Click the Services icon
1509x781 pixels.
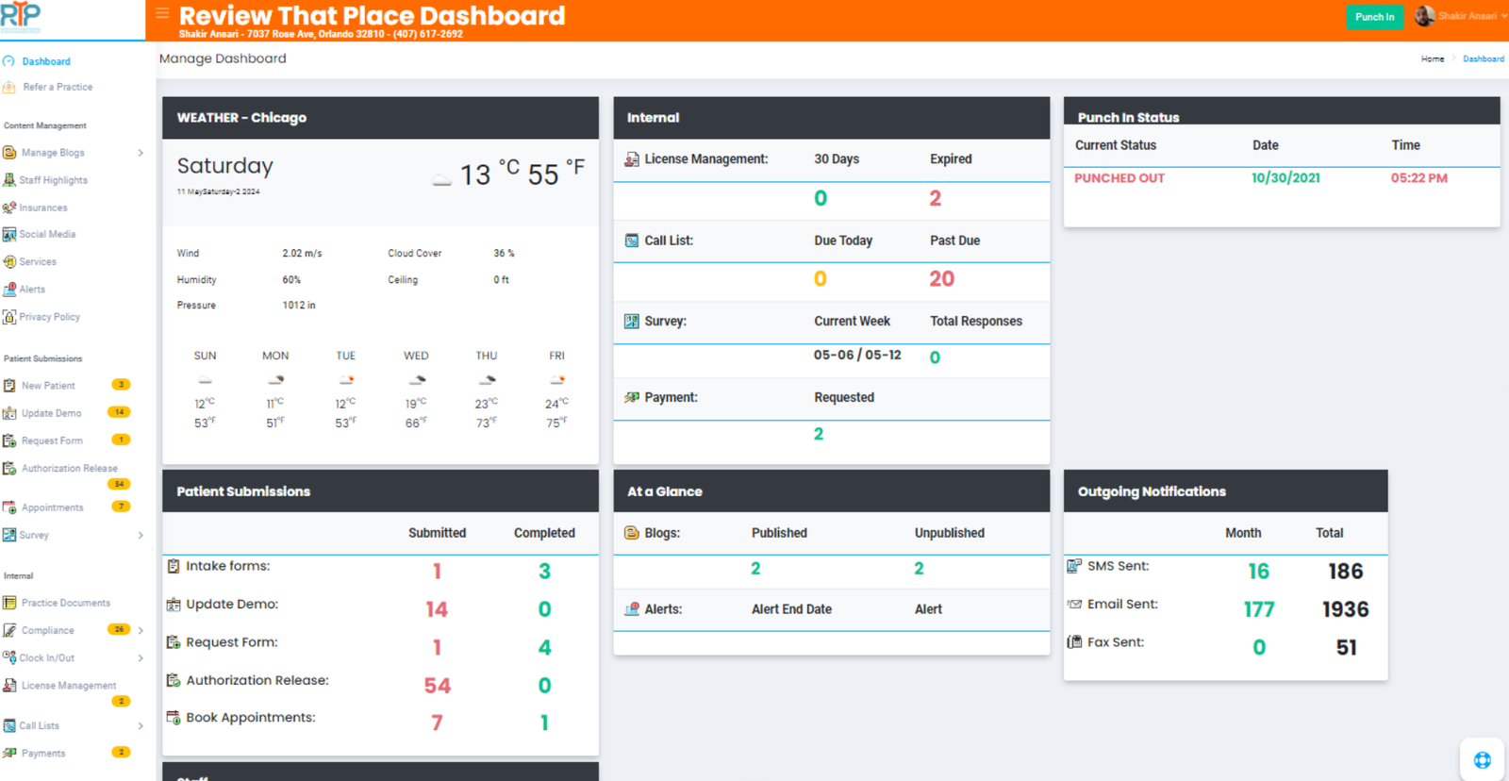click(x=9, y=261)
